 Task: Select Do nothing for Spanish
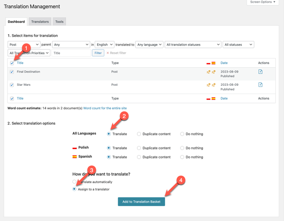(x=182, y=157)
